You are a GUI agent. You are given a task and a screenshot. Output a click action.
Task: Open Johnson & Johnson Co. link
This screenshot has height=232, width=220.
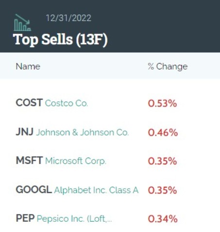(82, 132)
